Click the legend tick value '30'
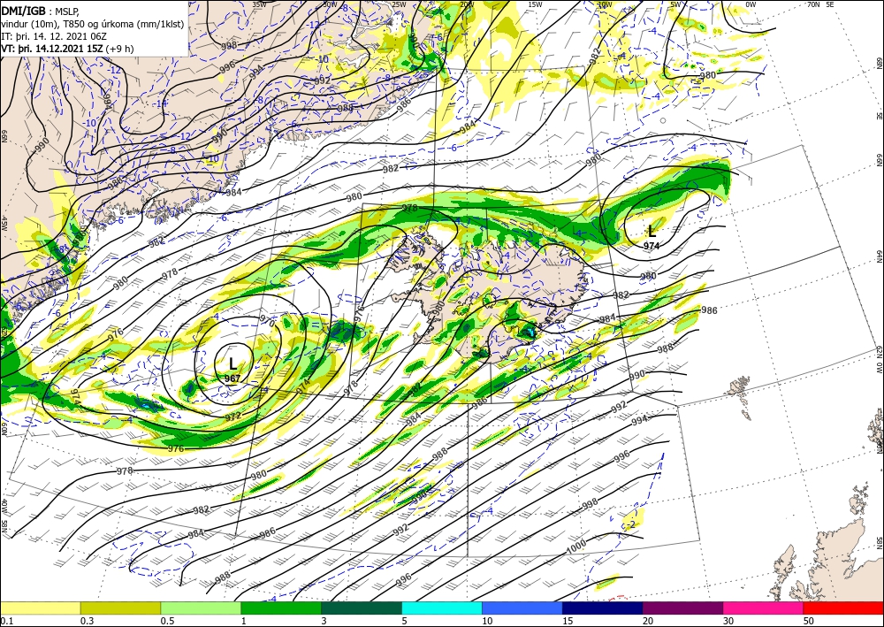 click(x=728, y=621)
